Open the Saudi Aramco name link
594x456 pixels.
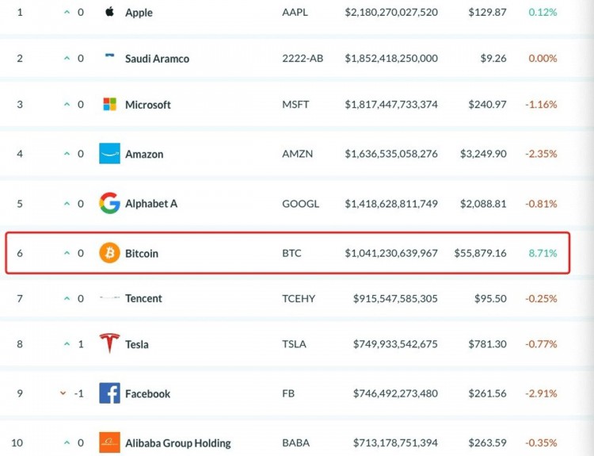157,59
